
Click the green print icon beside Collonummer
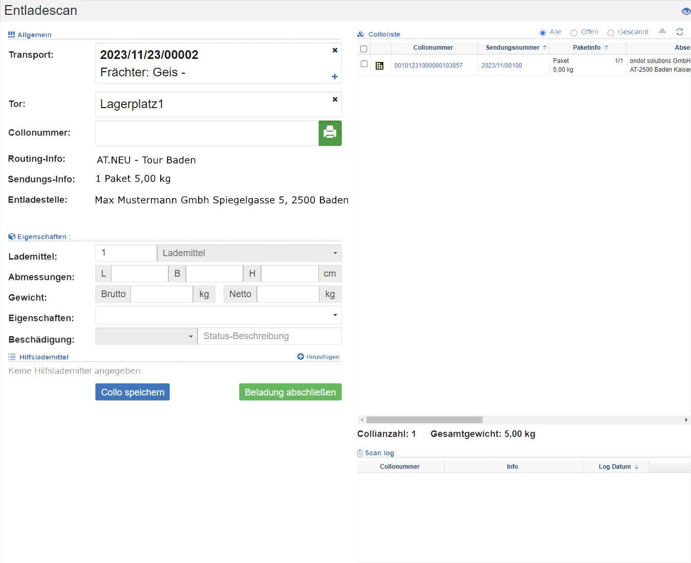330,133
